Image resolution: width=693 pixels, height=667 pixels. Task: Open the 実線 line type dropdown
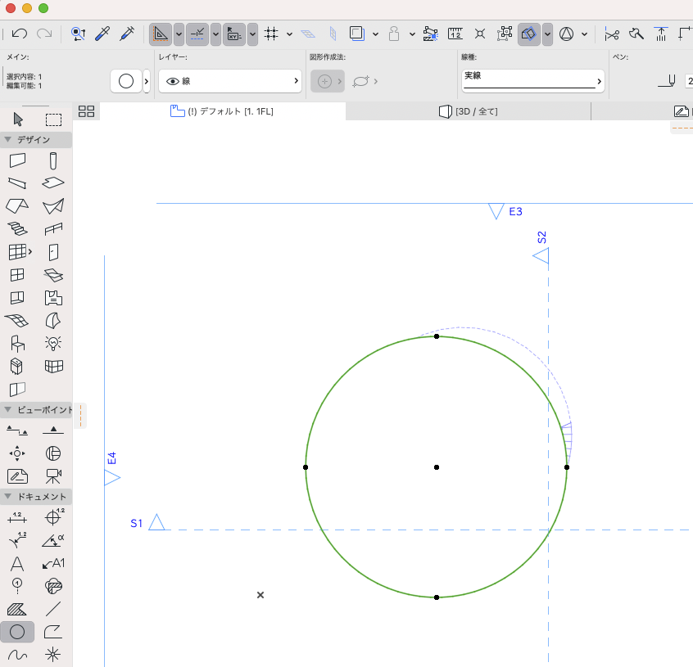click(x=533, y=81)
